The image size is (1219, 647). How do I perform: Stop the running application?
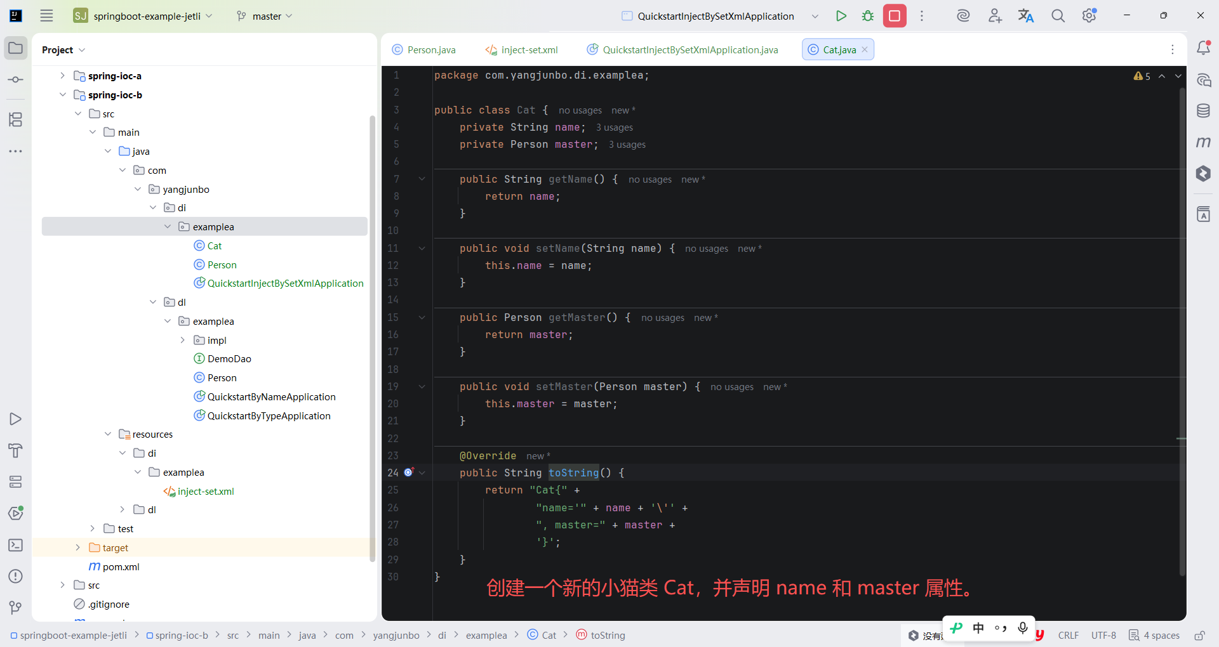tap(895, 16)
